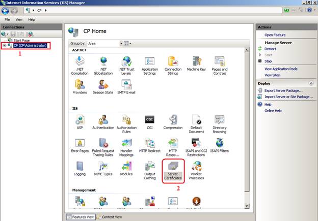Viewport: 318px width, 221px height.
Task: Collapse the Deploy section
Action: 311,83
